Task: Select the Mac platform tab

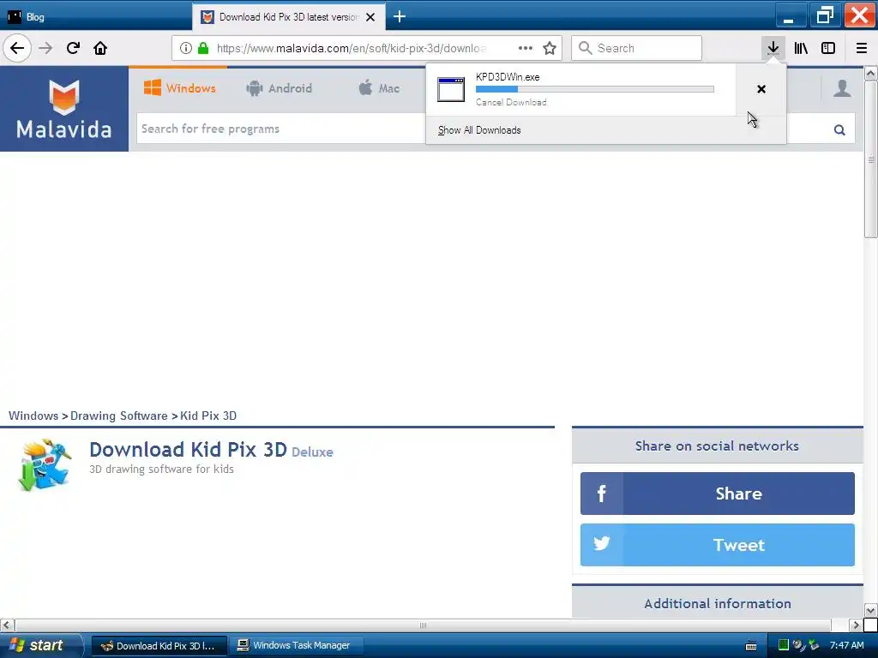Action: [x=379, y=88]
